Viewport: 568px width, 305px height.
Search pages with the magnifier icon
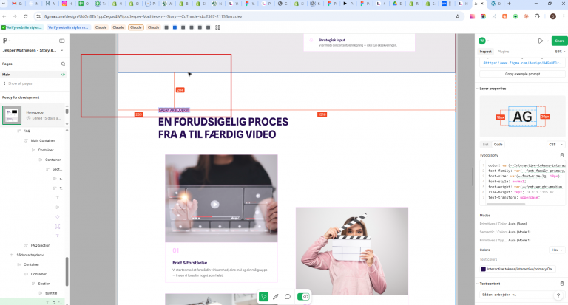[63, 64]
